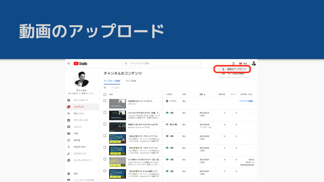Open the draft video thumbnail

pyautogui.click(x=117, y=104)
